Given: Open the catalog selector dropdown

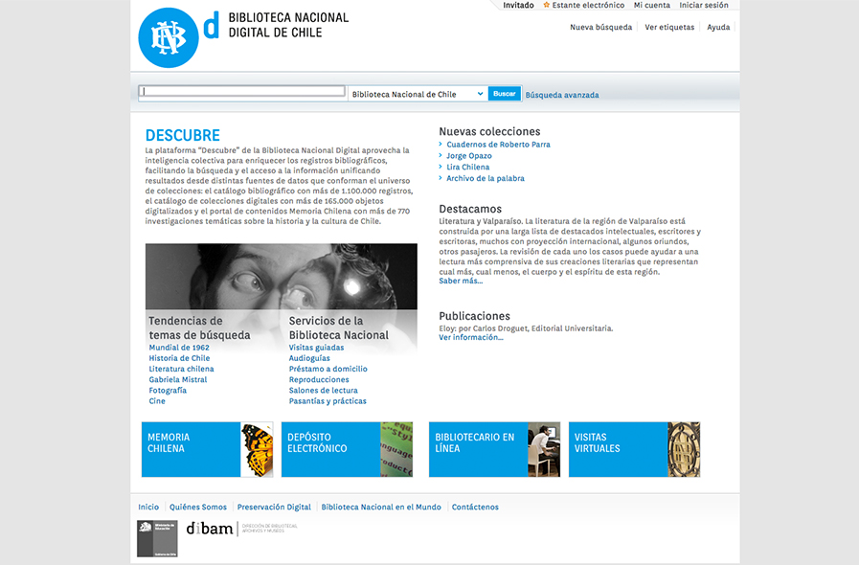Looking at the screenshot, I should coord(418,94).
